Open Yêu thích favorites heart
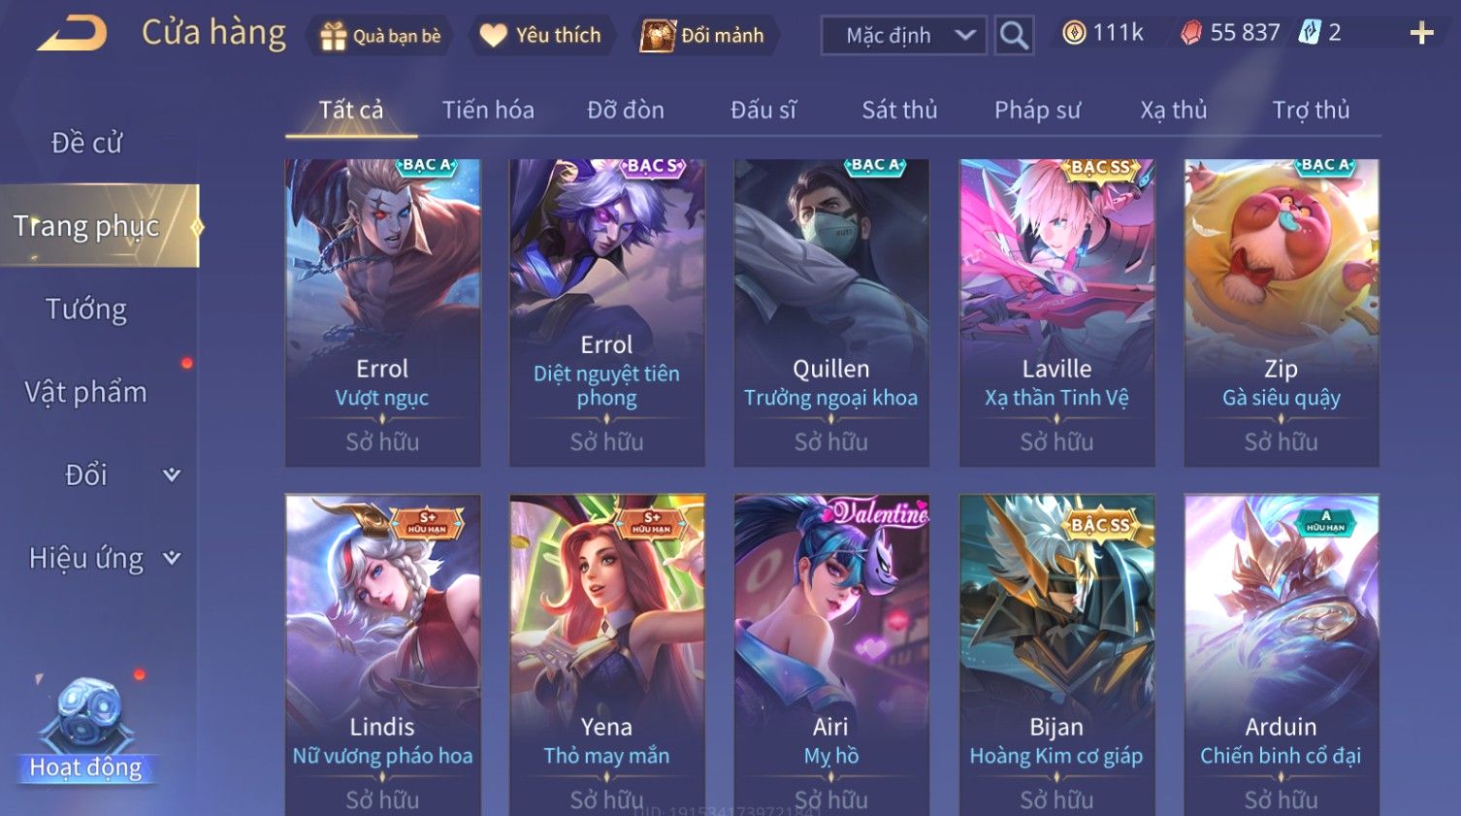Image resolution: width=1461 pixels, height=816 pixels. coord(494,36)
